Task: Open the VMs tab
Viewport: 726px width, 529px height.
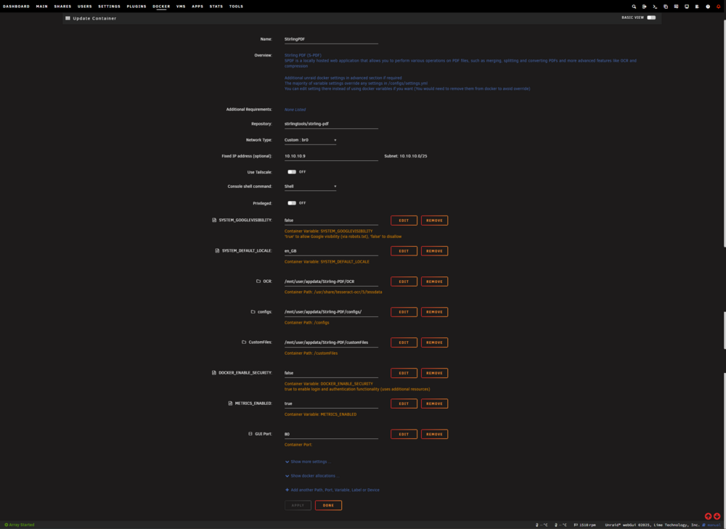Action: coord(181,7)
